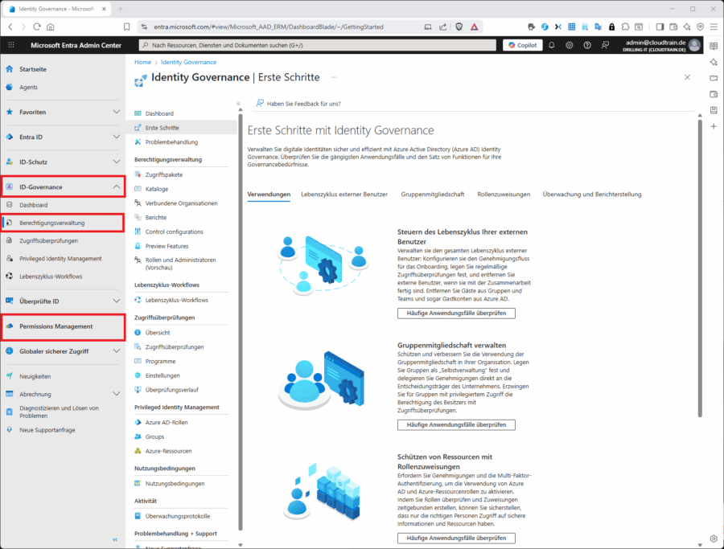Open Rollen und Administratoren (Vorschau)
This screenshot has width=724, height=549.
tap(180, 264)
